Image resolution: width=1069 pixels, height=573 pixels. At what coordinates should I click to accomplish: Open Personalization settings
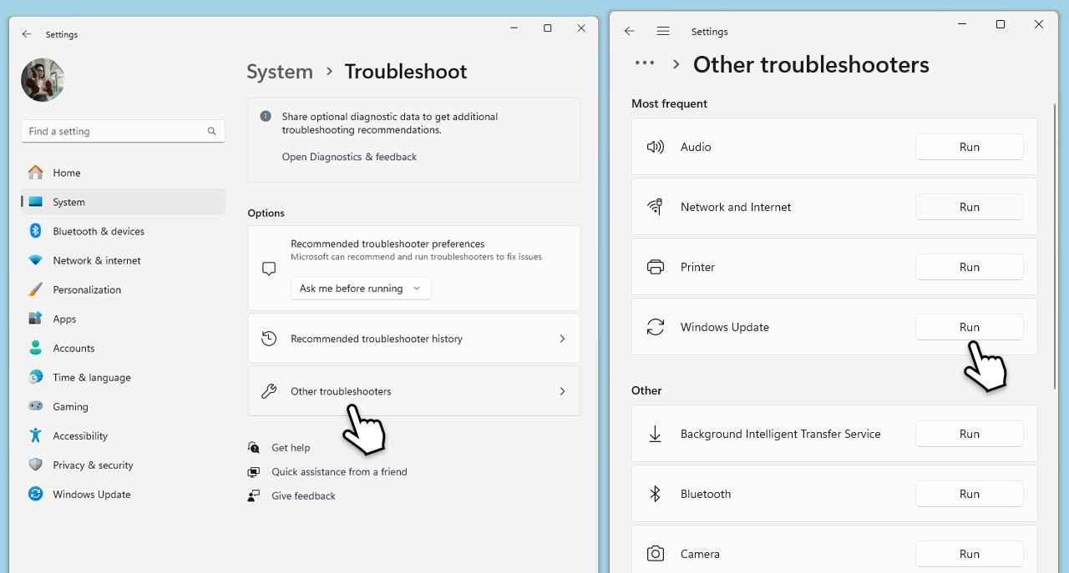pyautogui.click(x=123, y=289)
